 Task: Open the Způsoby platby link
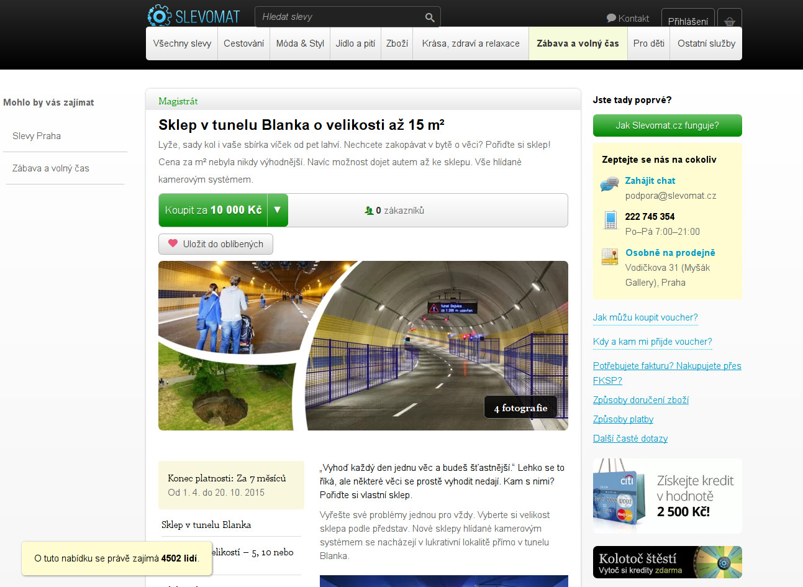point(623,419)
